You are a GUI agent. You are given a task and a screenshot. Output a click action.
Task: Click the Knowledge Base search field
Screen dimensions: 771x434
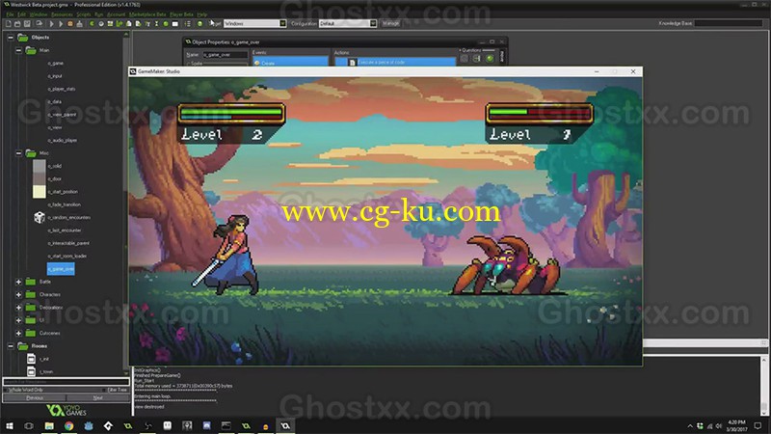(x=729, y=23)
